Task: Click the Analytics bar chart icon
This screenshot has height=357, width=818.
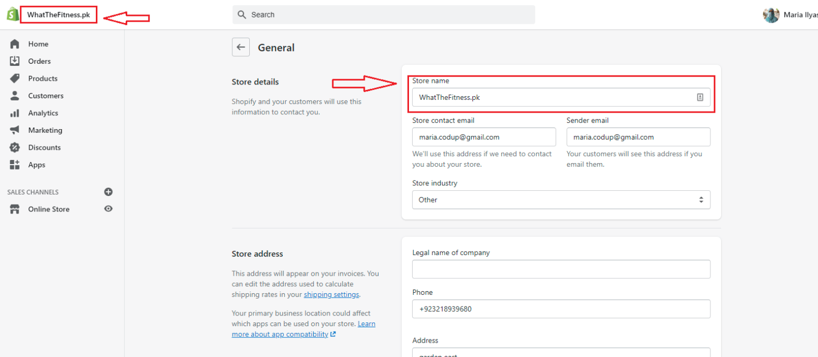Action: [15, 113]
